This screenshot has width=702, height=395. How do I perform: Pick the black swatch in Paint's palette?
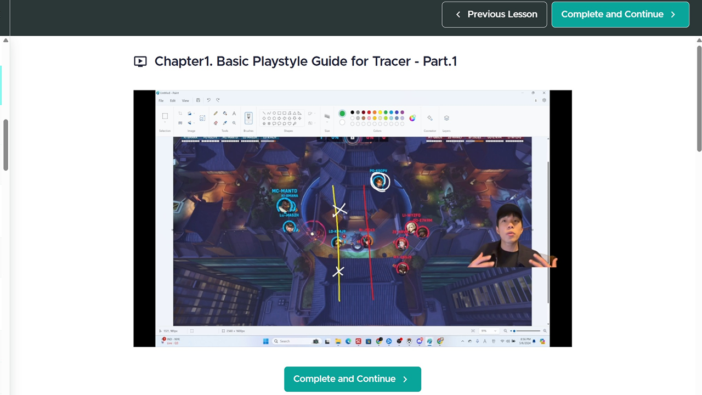pos(353,112)
